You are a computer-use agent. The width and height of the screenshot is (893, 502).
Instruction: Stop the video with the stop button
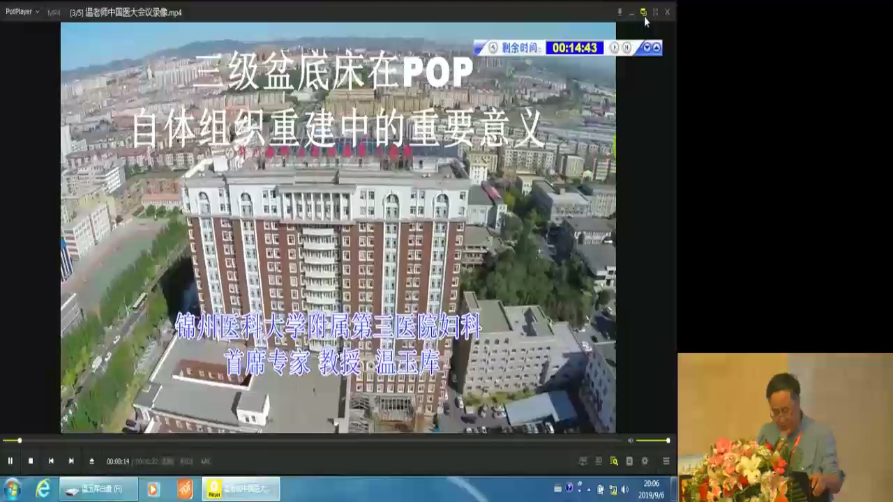click(30, 461)
